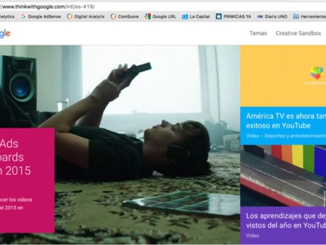Click the colorful cube logo on yellow card

[x=317, y=73]
